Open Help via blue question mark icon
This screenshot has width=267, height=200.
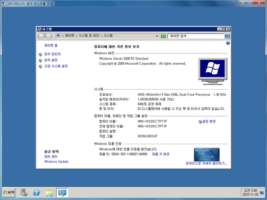(x=228, y=43)
